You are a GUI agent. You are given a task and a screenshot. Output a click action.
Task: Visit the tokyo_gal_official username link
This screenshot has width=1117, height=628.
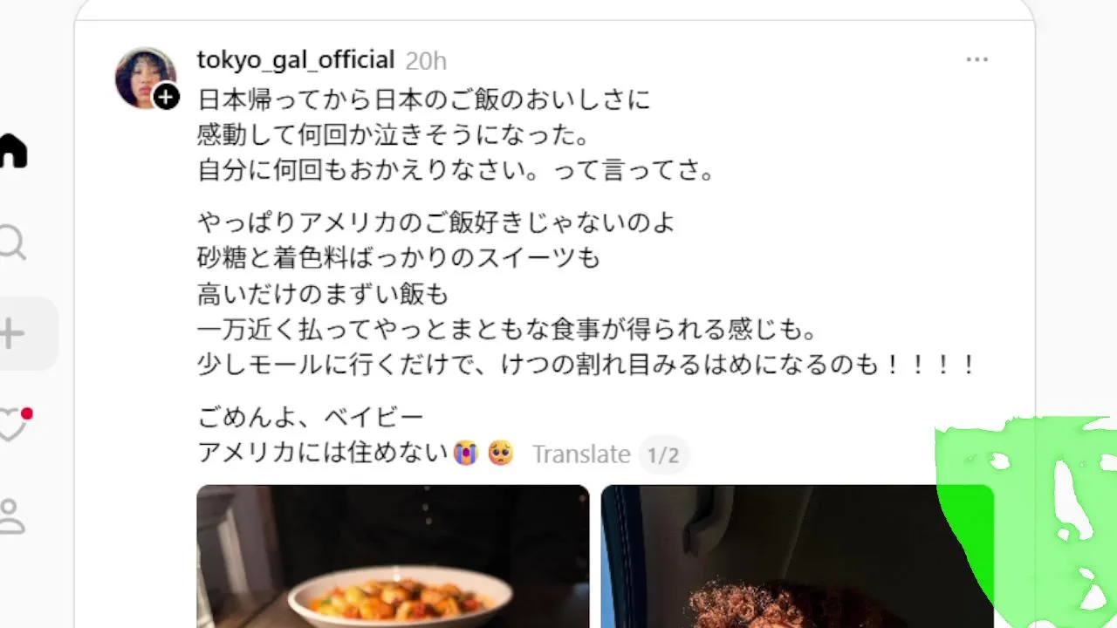(296, 60)
